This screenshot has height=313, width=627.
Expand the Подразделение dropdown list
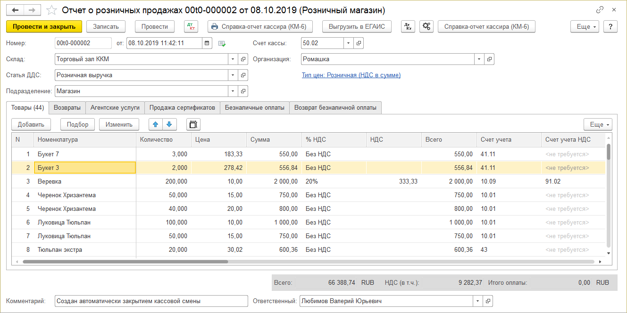tap(234, 91)
